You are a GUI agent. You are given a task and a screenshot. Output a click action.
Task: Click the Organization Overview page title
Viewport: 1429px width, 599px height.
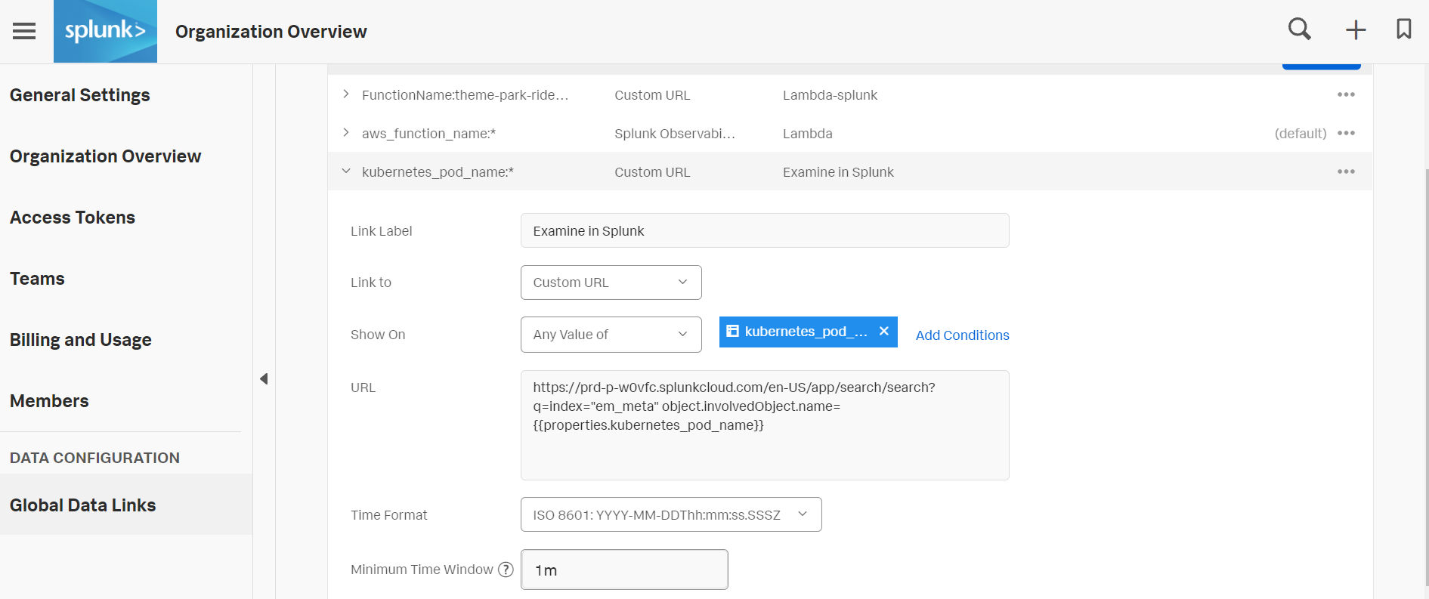pyautogui.click(x=271, y=32)
